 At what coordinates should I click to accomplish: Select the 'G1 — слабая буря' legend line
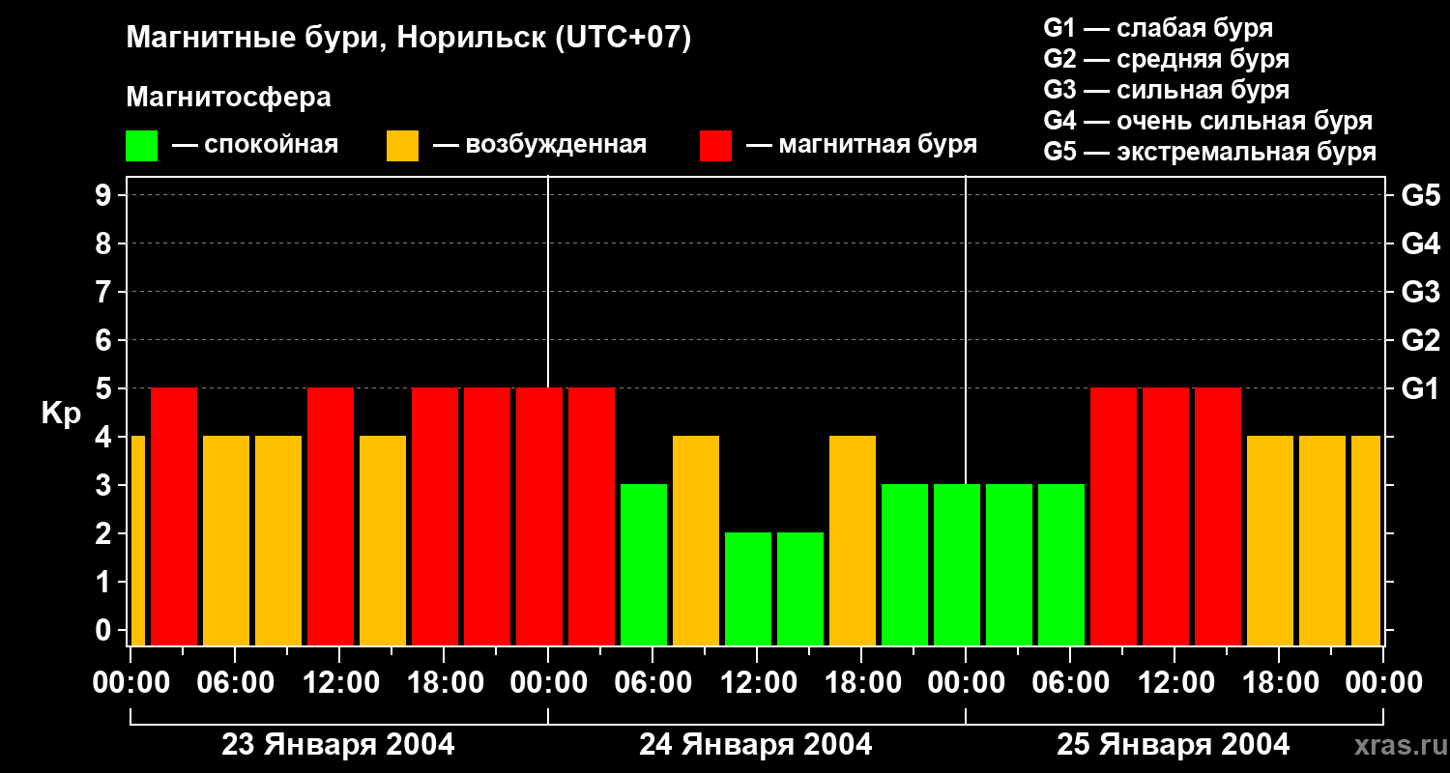pos(1158,28)
